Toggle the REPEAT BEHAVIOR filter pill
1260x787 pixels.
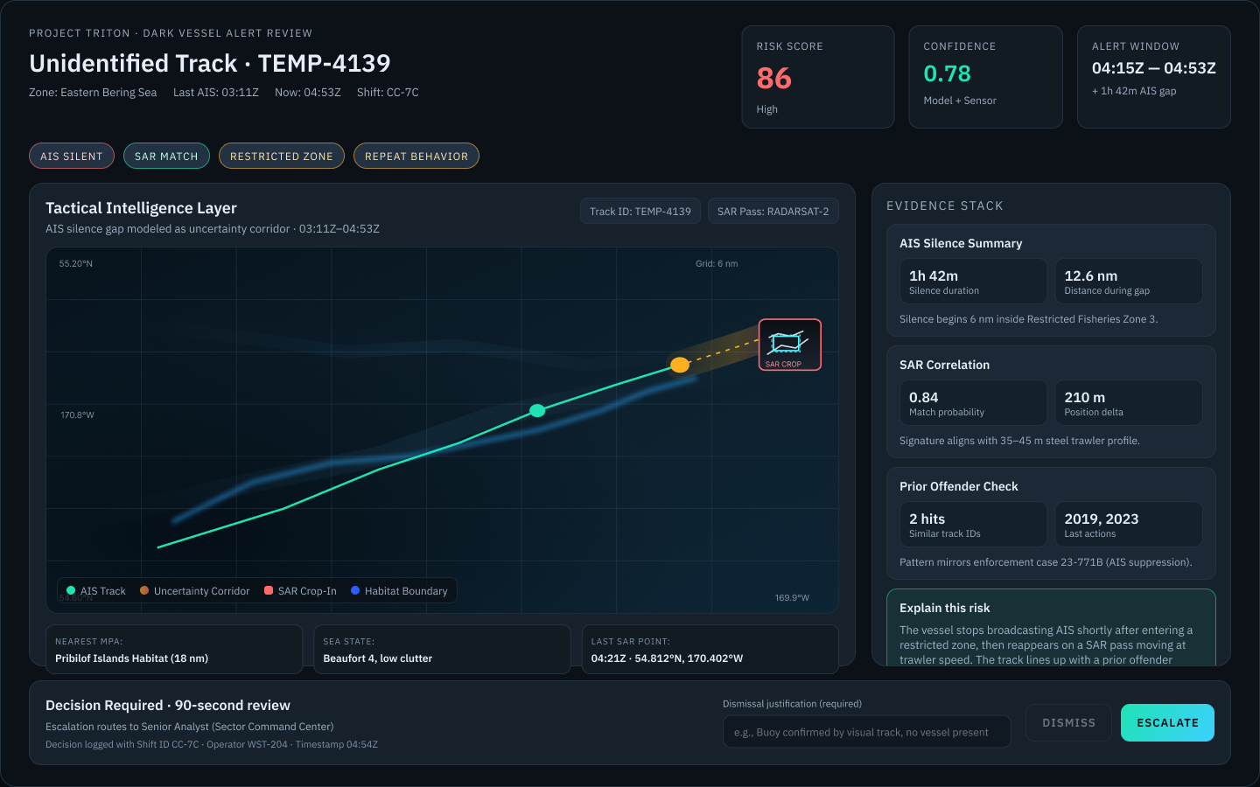tap(416, 156)
